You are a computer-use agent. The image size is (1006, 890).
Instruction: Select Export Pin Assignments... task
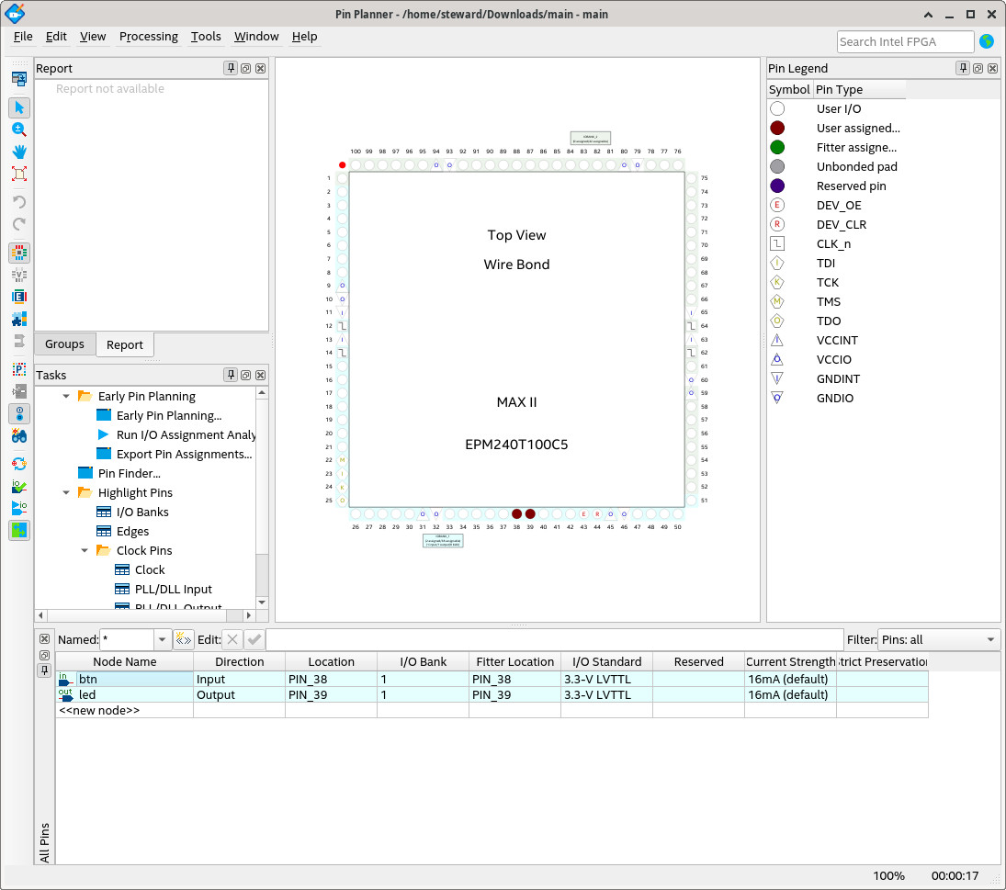[184, 454]
